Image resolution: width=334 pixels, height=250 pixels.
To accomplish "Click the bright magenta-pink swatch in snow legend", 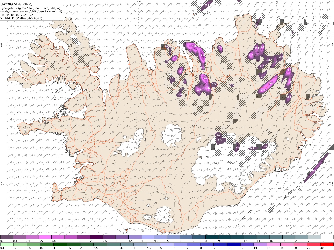I will pyautogui.click(x=45, y=237).
